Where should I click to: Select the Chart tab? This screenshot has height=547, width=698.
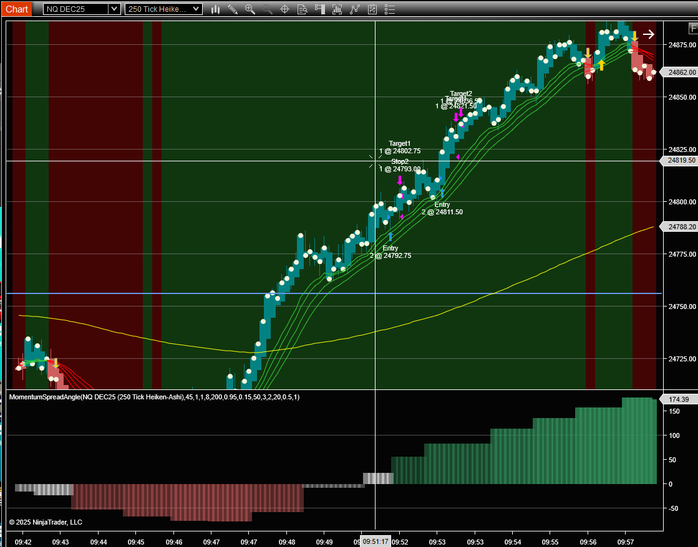[17, 9]
